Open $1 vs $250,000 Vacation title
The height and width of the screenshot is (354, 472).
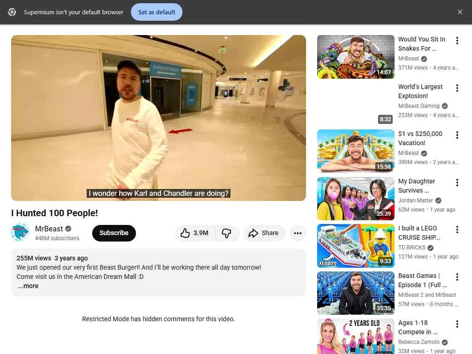click(x=420, y=138)
